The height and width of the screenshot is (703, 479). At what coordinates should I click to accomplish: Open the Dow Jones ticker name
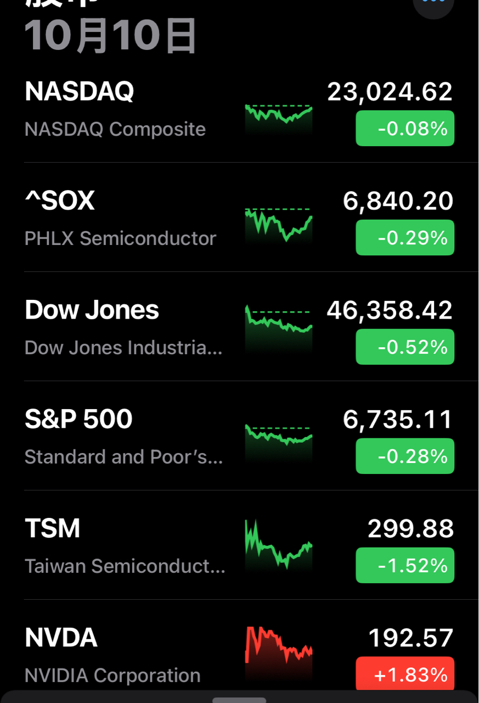[x=92, y=310]
